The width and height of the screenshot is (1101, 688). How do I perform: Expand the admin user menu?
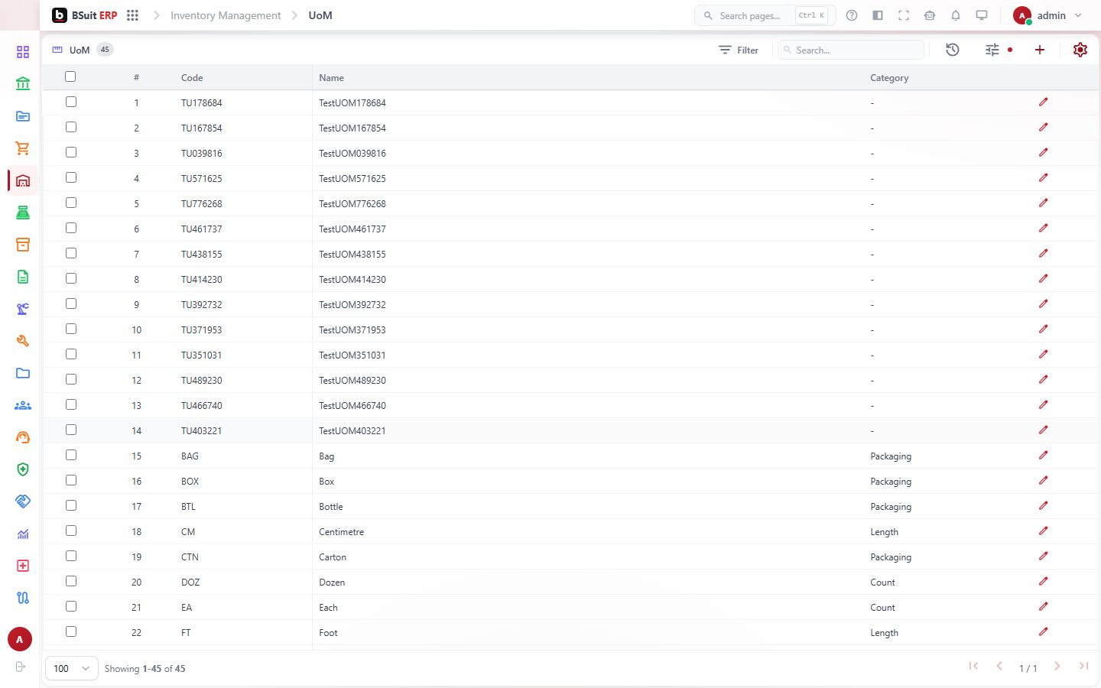click(x=1049, y=15)
